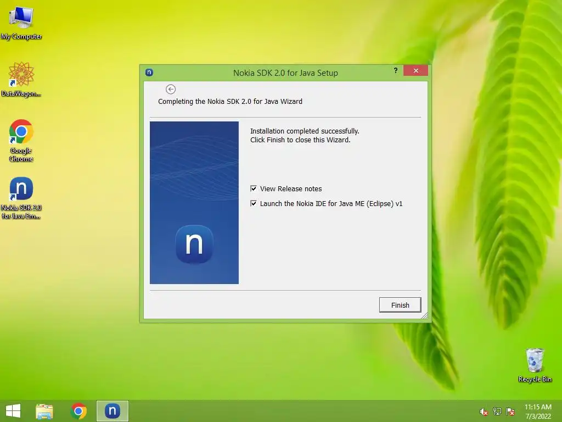The image size is (562, 422).
Task: Click the Action Center flag icon
Action: click(x=510, y=412)
